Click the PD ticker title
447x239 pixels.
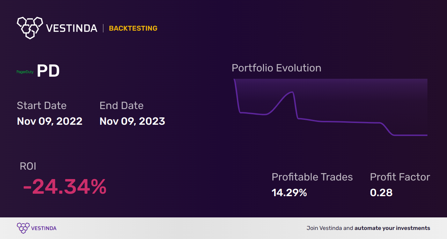pyautogui.click(x=48, y=71)
